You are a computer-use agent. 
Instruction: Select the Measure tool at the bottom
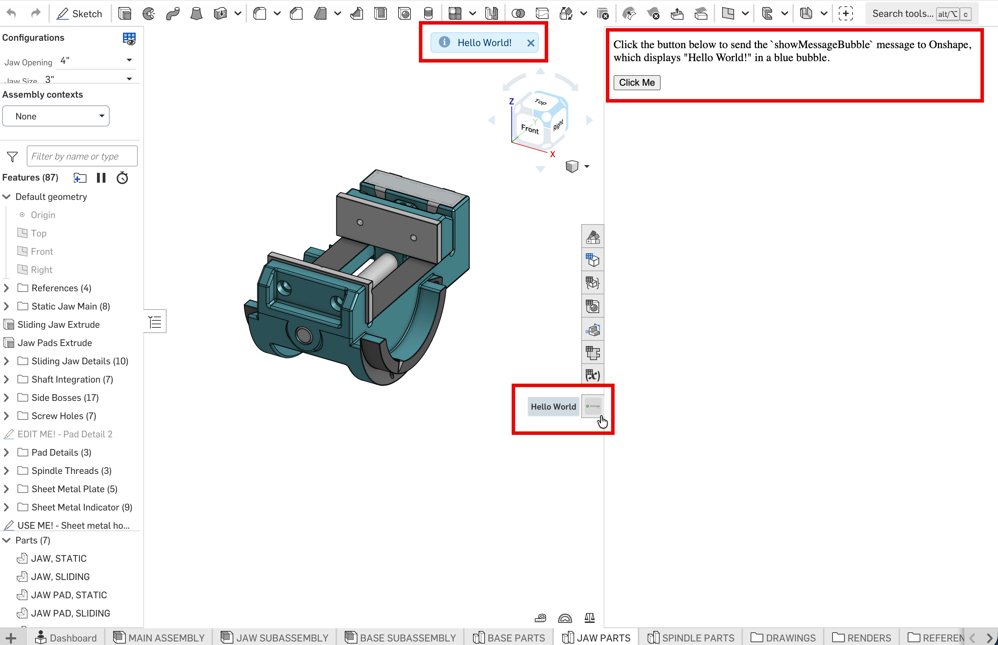540,618
